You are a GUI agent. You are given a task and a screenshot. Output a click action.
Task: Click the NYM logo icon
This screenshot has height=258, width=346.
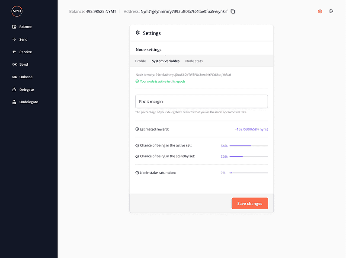click(x=17, y=11)
